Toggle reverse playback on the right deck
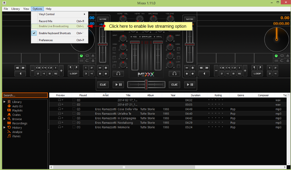This screenshot has width=291, height=170. (x=204, y=73)
